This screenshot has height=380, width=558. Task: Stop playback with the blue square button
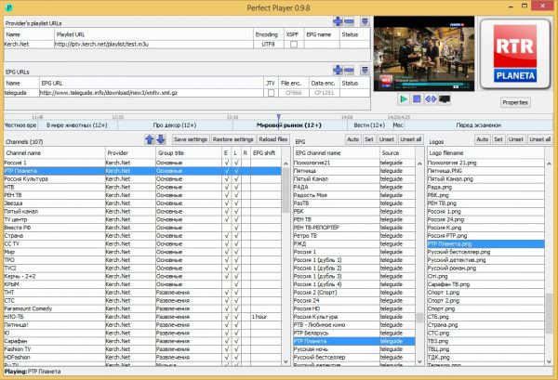[418, 98]
